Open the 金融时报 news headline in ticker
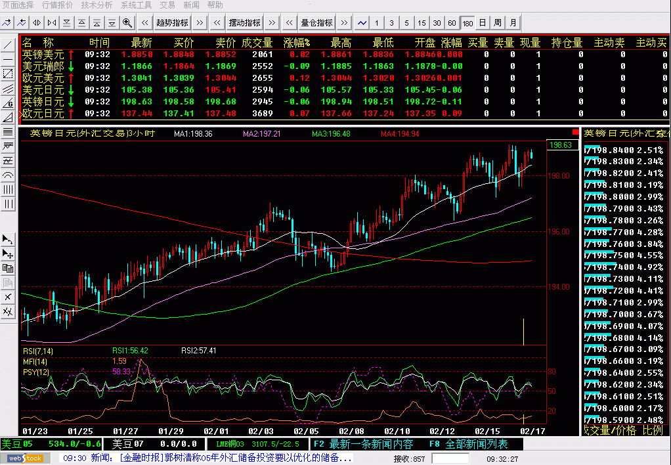 tap(235, 458)
